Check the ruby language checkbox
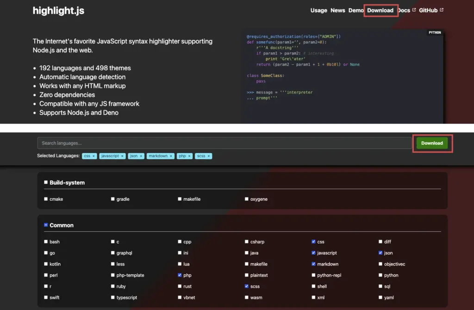This screenshot has width=474, height=310. tap(113, 286)
